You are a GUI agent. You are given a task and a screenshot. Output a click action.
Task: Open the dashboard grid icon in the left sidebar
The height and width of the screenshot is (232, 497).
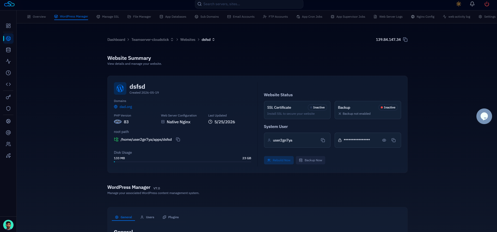tap(8, 26)
